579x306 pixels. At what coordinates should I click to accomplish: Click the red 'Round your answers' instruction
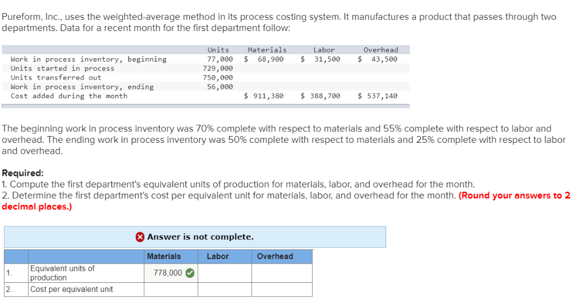[286, 201]
